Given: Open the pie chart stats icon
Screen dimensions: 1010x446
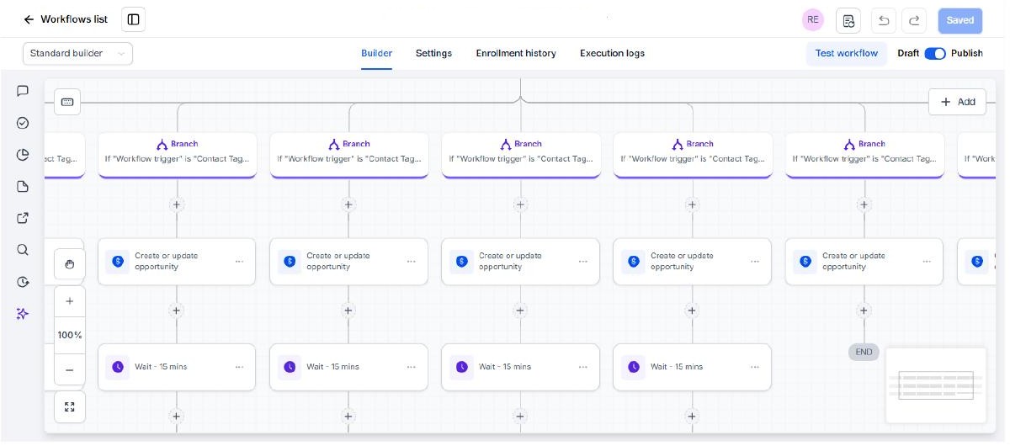Looking at the screenshot, I should pyautogui.click(x=23, y=154).
